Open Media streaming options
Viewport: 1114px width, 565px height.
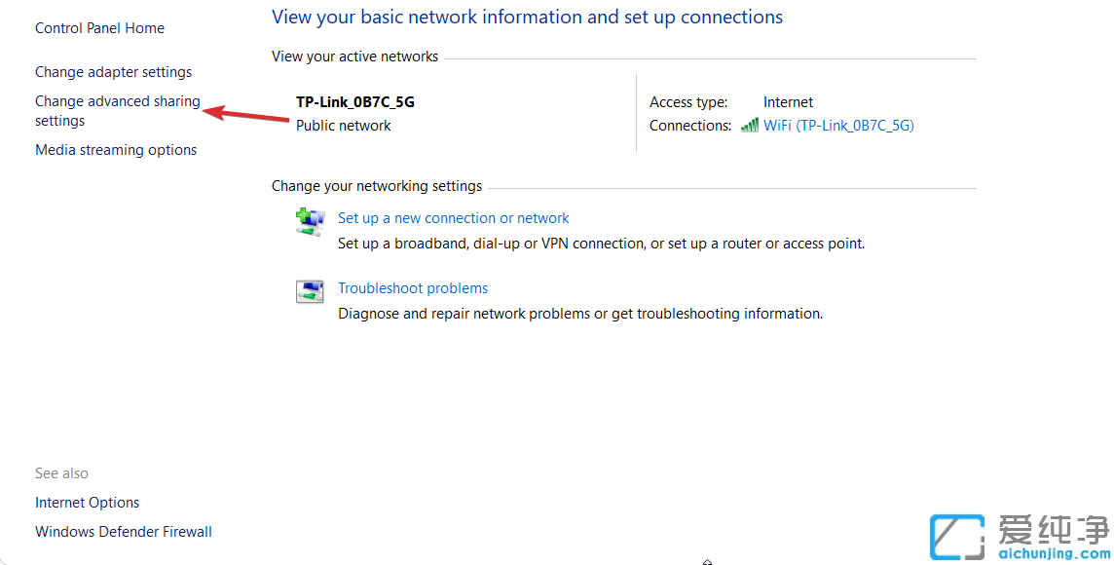point(116,150)
